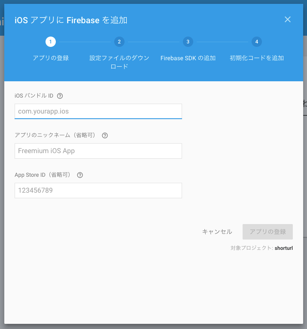Click help icon next to iOS バンドル ID
Viewport: 307px width, 329px height.
[60, 96]
